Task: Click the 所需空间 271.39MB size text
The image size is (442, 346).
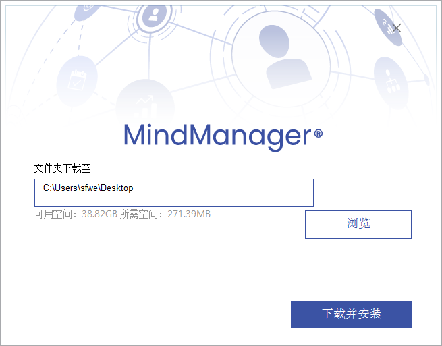Action: point(165,214)
